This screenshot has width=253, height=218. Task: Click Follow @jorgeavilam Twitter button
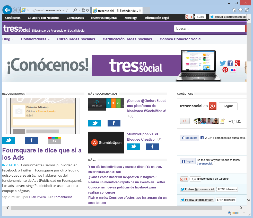pyautogui.click(x=197, y=200)
